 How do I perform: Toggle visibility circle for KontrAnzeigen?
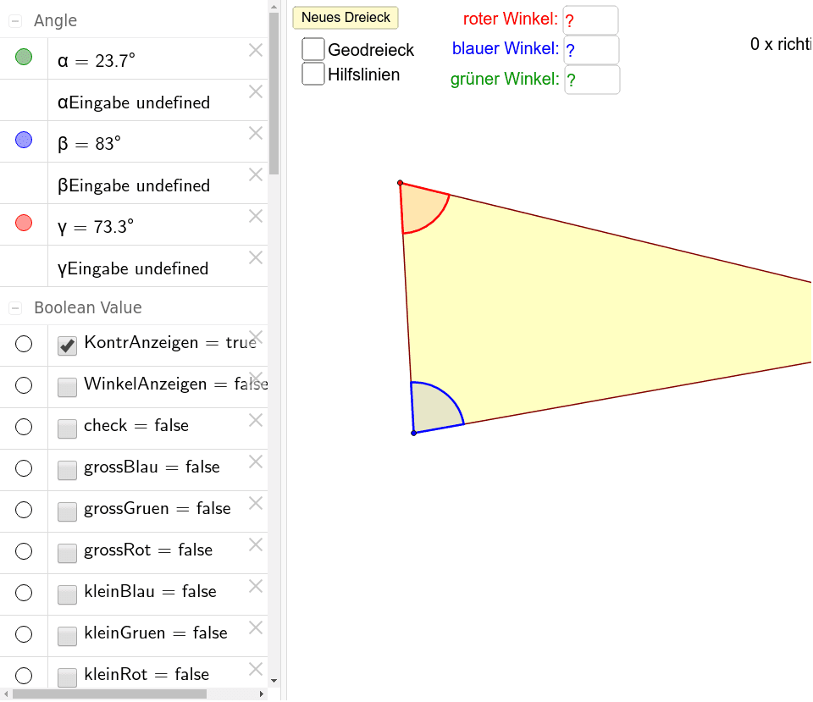(24, 344)
